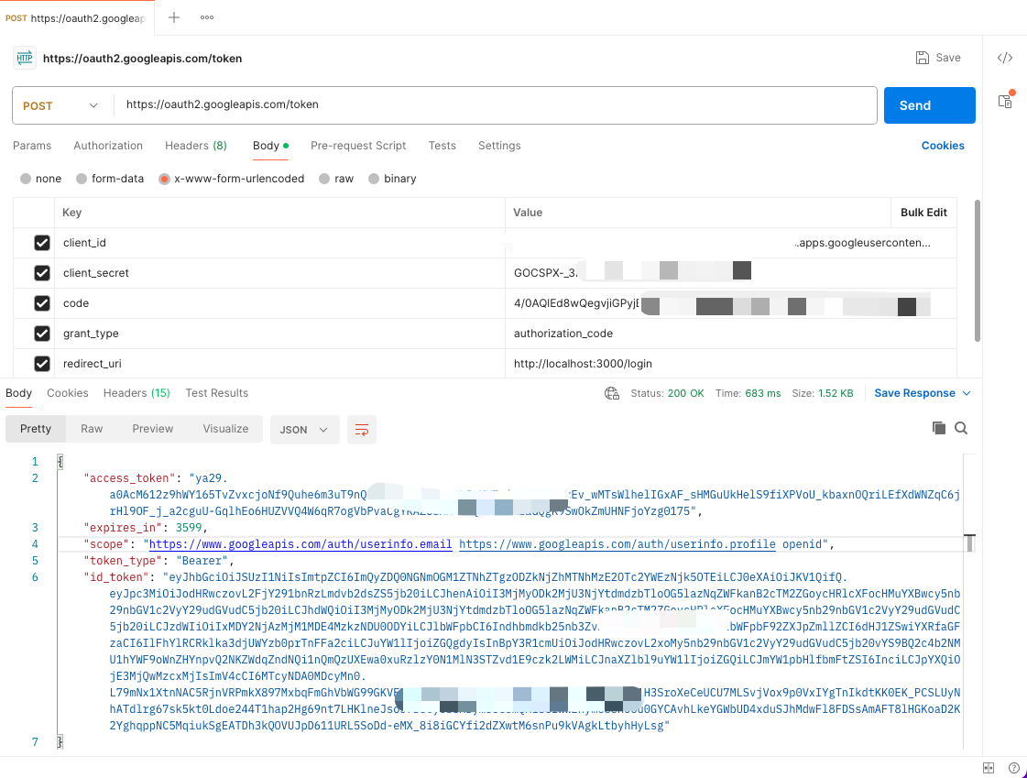Open the response Headers (15) tab
The width and height of the screenshot is (1027, 778).
click(137, 393)
